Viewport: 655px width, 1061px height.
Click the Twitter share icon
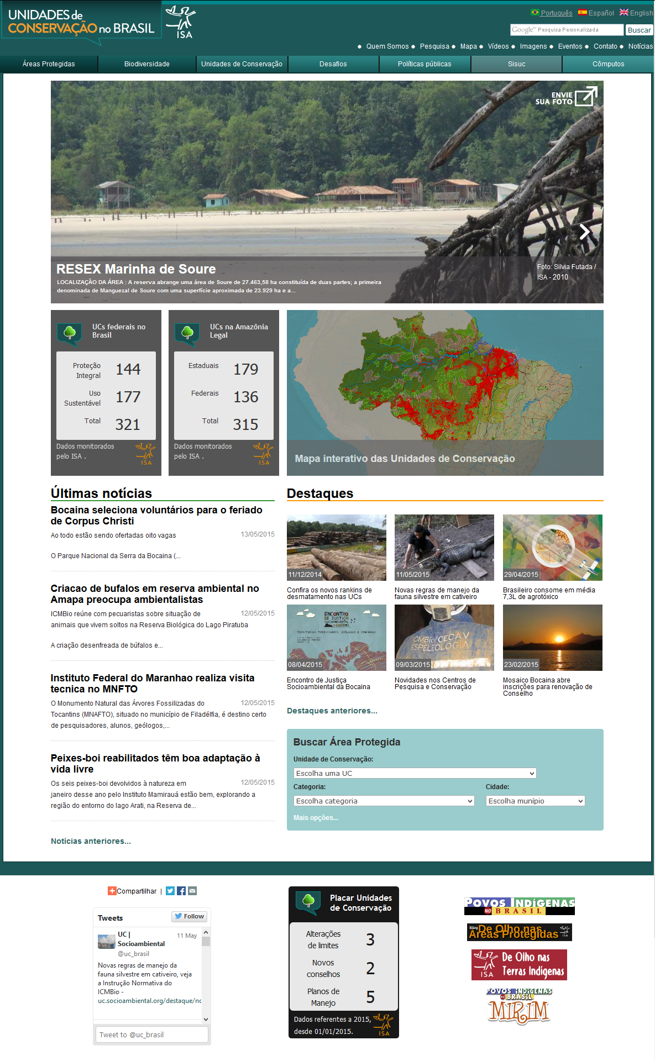tap(170, 891)
